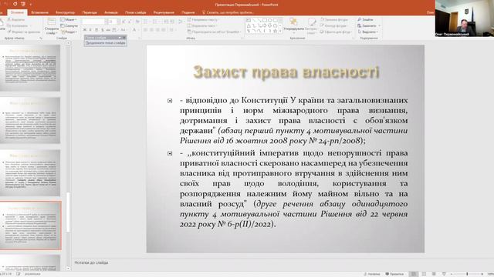Click the Numbering list icon
Viewport: 494px width, 277px height.
coord(155,22)
